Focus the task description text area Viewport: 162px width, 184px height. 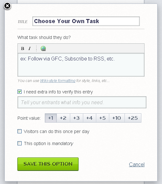(81, 65)
